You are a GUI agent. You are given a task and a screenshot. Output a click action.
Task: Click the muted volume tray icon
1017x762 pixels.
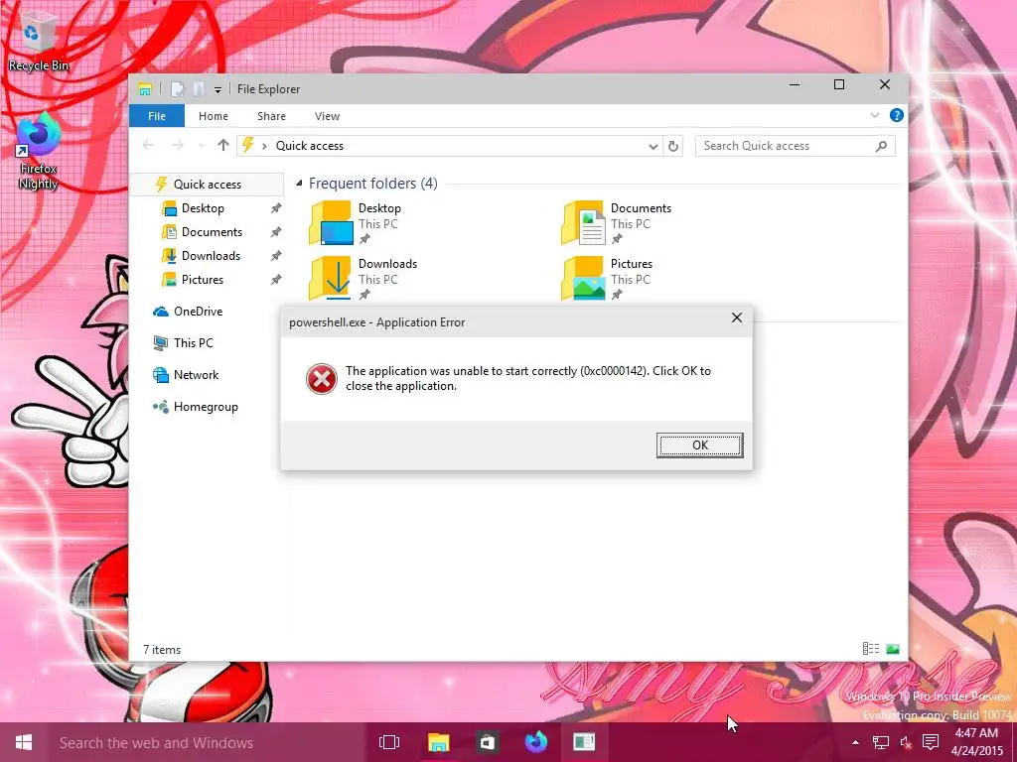[906, 742]
